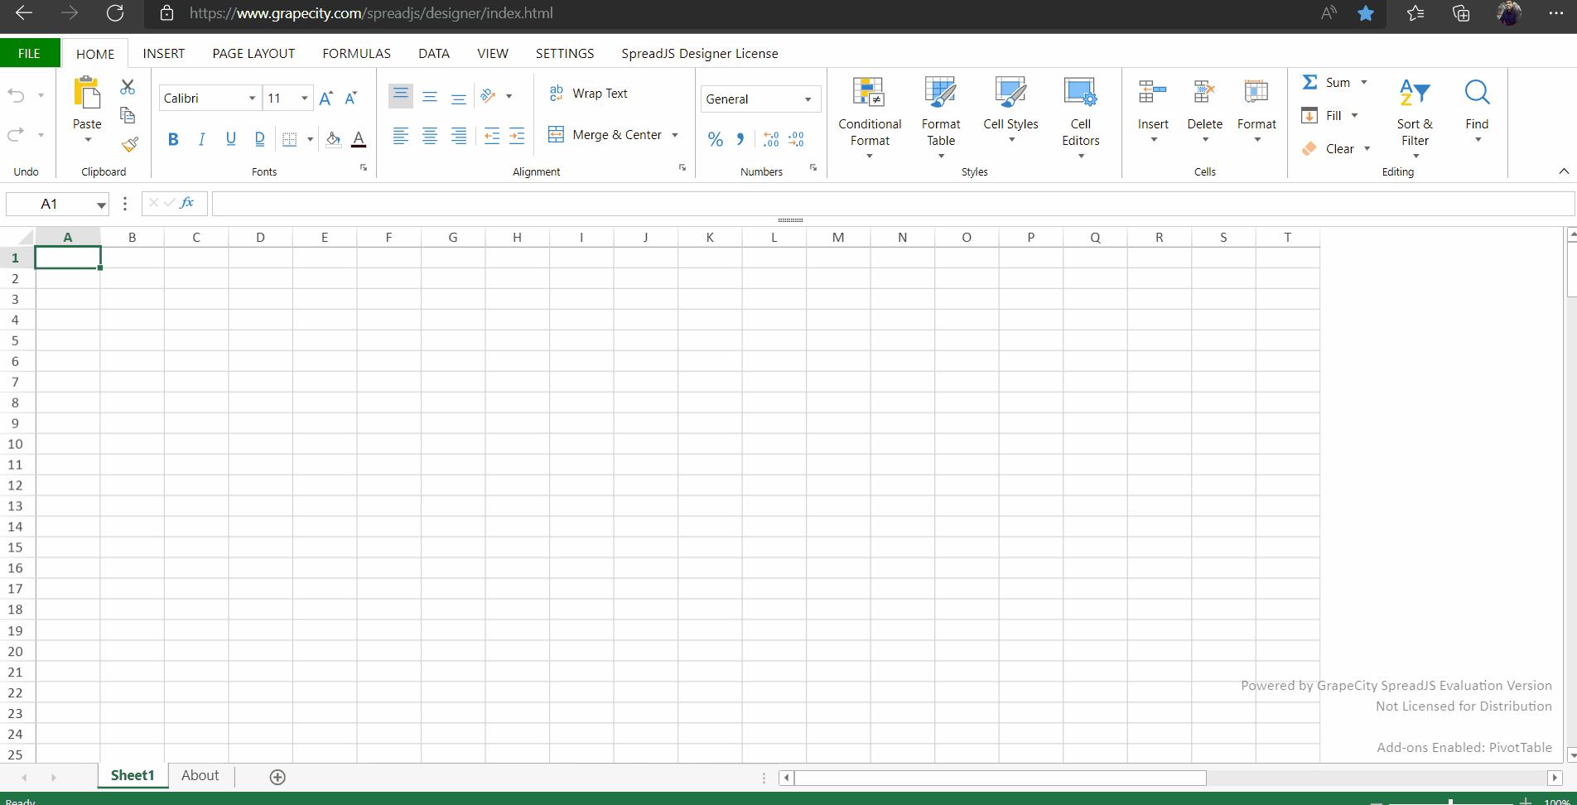Open the About sheet tab
This screenshot has height=805, width=1577.
(200, 776)
